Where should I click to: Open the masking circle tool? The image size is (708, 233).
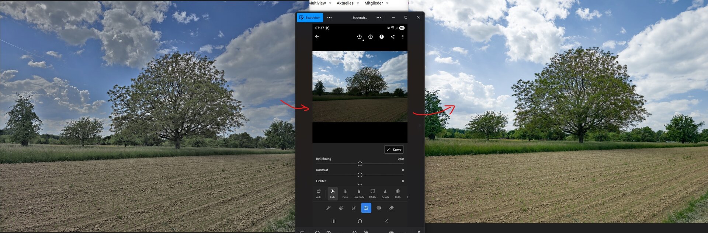379,208
